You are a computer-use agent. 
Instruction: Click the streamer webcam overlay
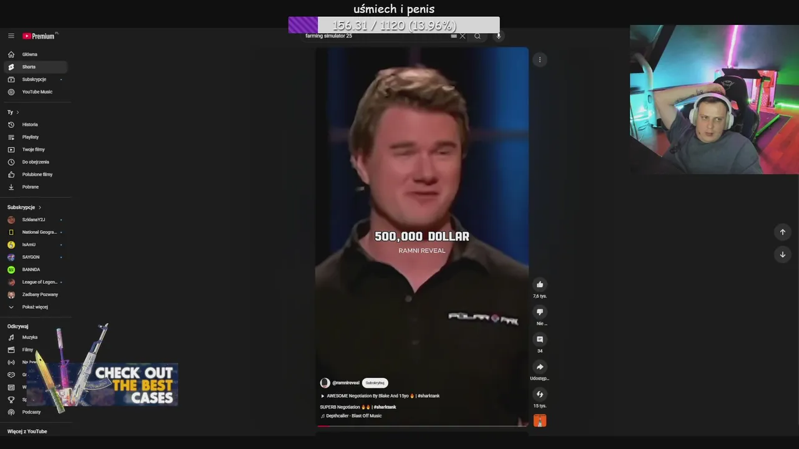click(714, 100)
